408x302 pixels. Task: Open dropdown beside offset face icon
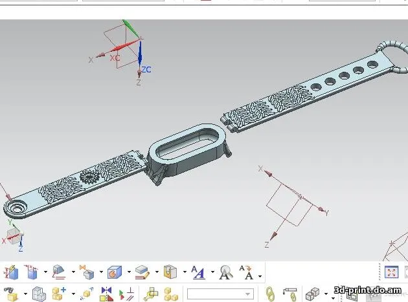coord(157,272)
